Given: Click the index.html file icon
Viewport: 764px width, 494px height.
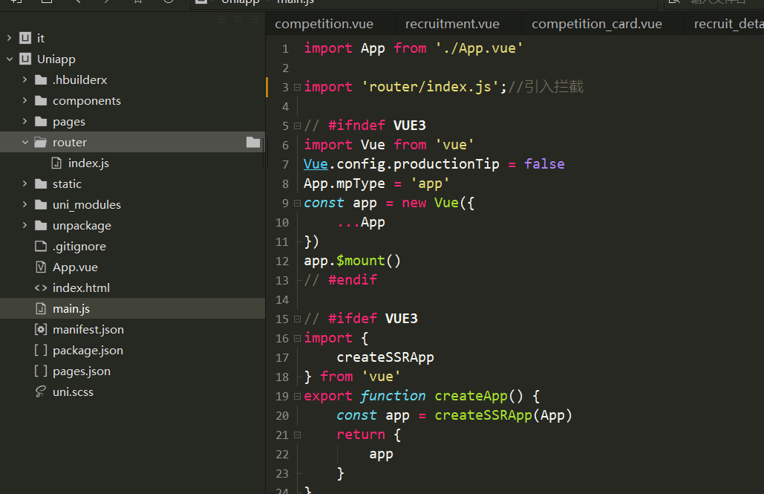Looking at the screenshot, I should click(x=40, y=288).
